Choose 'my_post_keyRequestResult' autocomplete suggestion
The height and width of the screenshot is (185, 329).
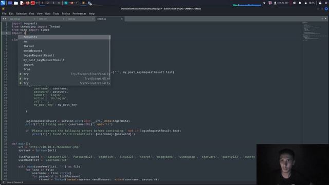[64, 60]
